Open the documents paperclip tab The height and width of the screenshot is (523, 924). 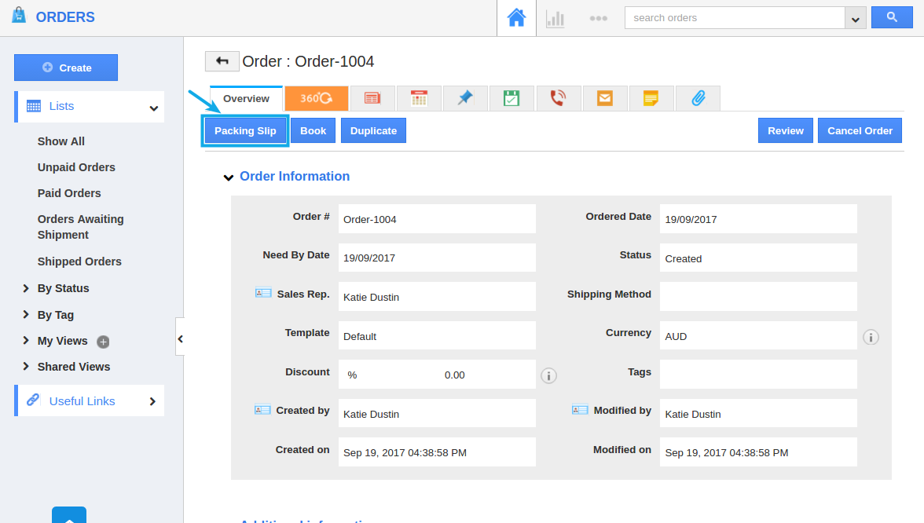pos(698,98)
